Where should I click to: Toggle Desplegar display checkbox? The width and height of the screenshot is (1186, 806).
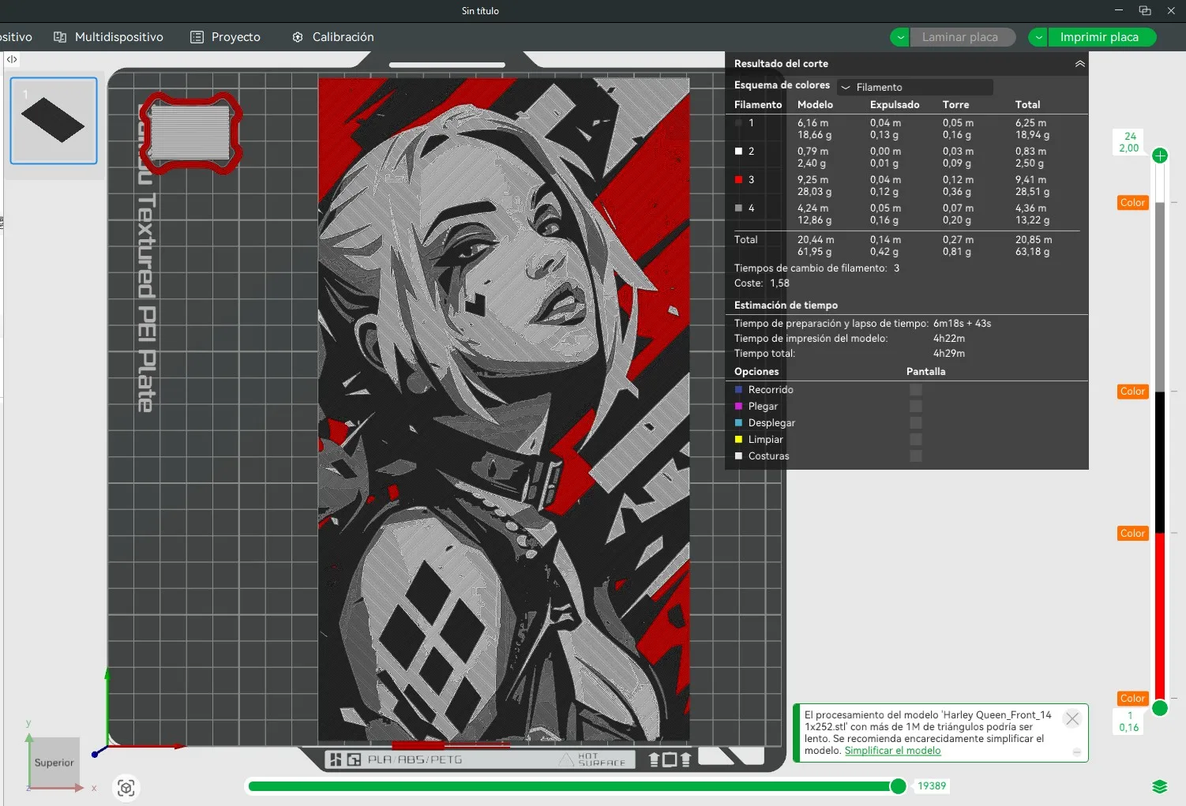tap(916, 423)
